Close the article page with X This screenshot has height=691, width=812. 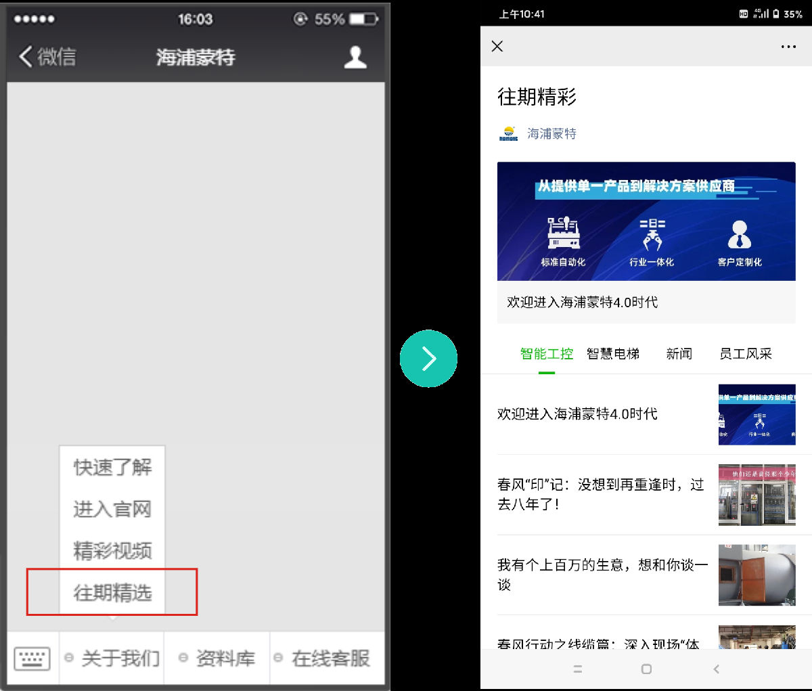tap(497, 46)
